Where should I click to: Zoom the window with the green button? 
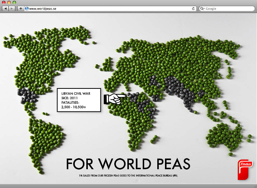pos(14,2)
